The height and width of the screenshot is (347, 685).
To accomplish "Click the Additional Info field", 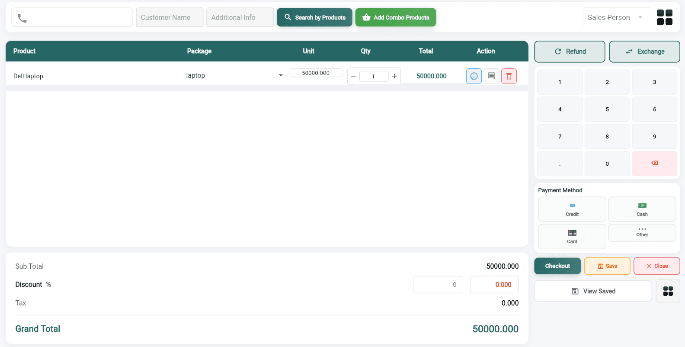I will 240,17.
